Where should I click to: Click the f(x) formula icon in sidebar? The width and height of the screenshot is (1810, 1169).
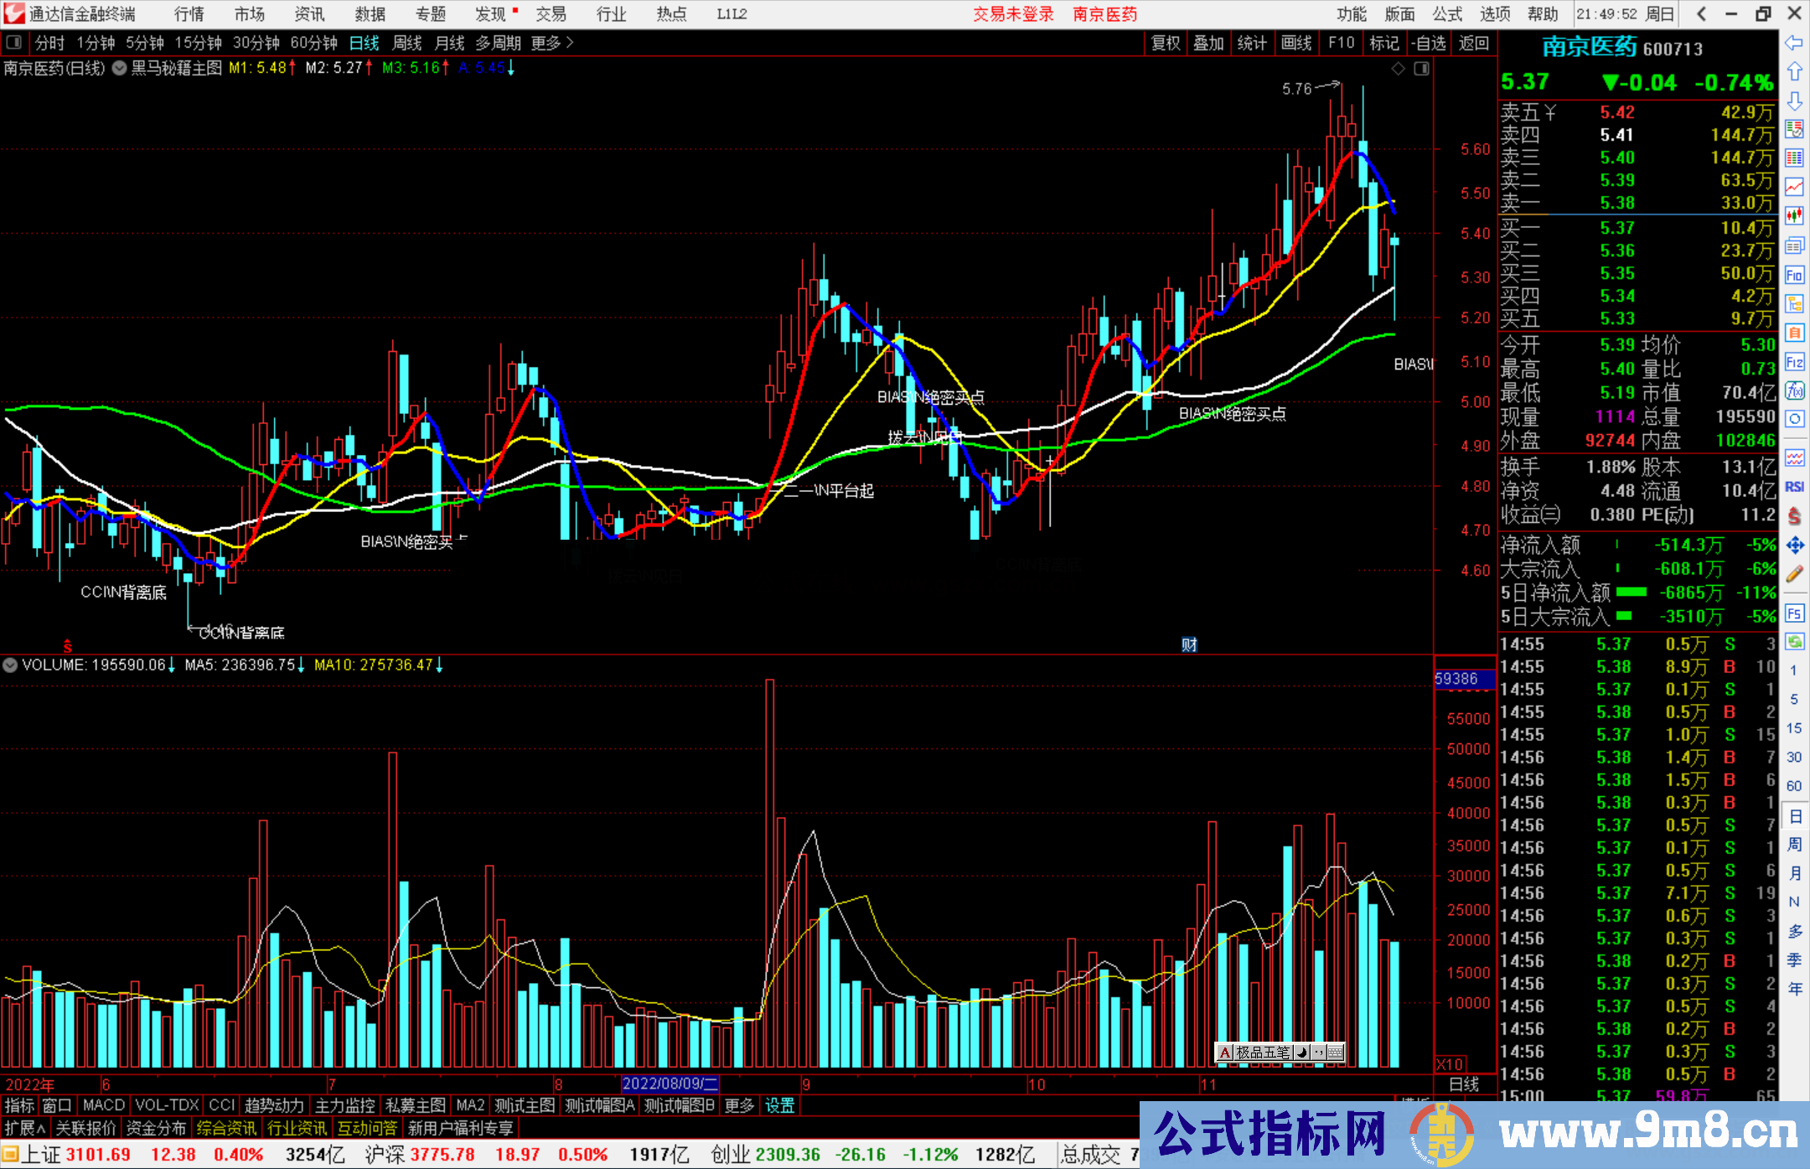point(1794,391)
